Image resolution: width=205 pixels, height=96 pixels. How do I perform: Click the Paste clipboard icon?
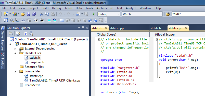(x=53, y=14)
